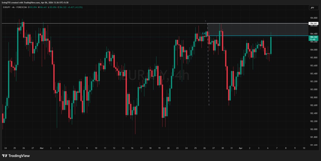Image resolution: width=321 pixels, height=161 pixels.
Task: Select the white horizontal line drawing
Action: 100,23
